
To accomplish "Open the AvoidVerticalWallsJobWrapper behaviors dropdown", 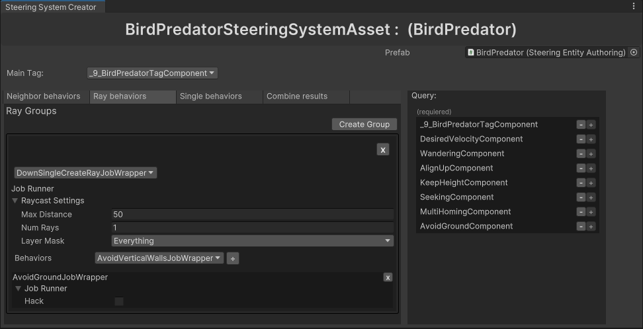I will pyautogui.click(x=159, y=258).
